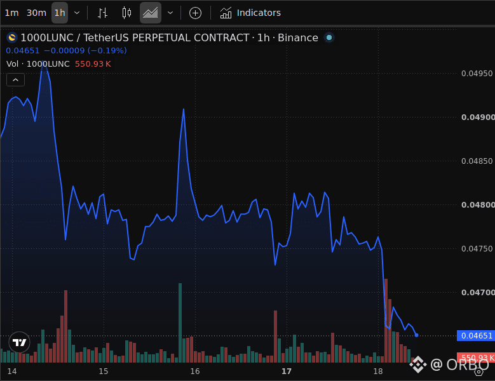Click the 550.93 K volume value in legend
495x381 pixels.
[x=93, y=64]
